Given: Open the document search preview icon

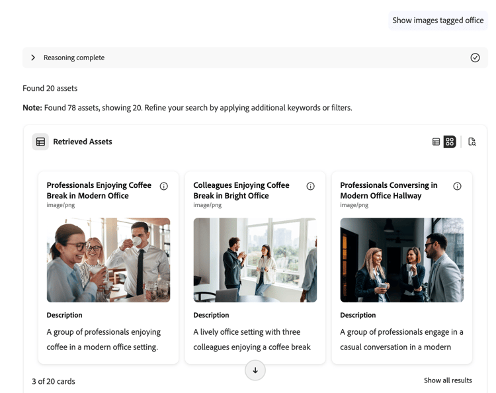Looking at the screenshot, I should pyautogui.click(x=472, y=142).
